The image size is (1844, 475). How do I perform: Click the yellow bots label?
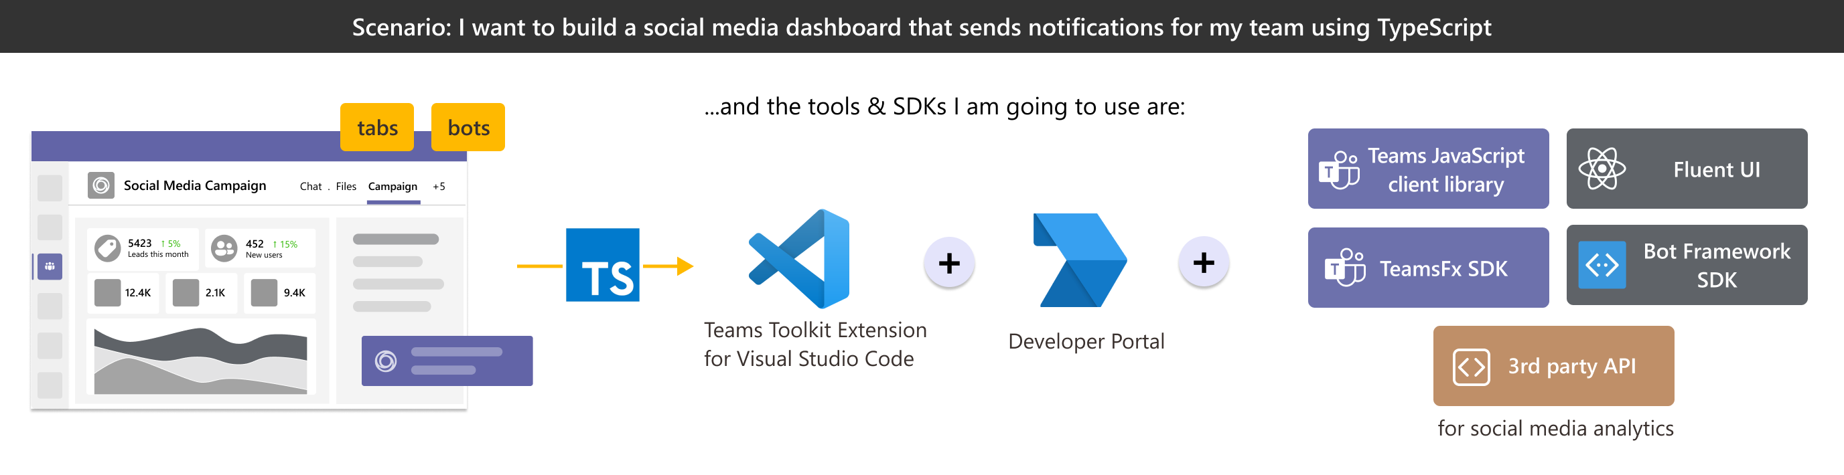[x=468, y=127]
